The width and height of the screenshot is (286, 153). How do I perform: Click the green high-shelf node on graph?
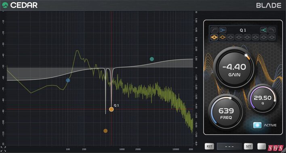(152, 59)
